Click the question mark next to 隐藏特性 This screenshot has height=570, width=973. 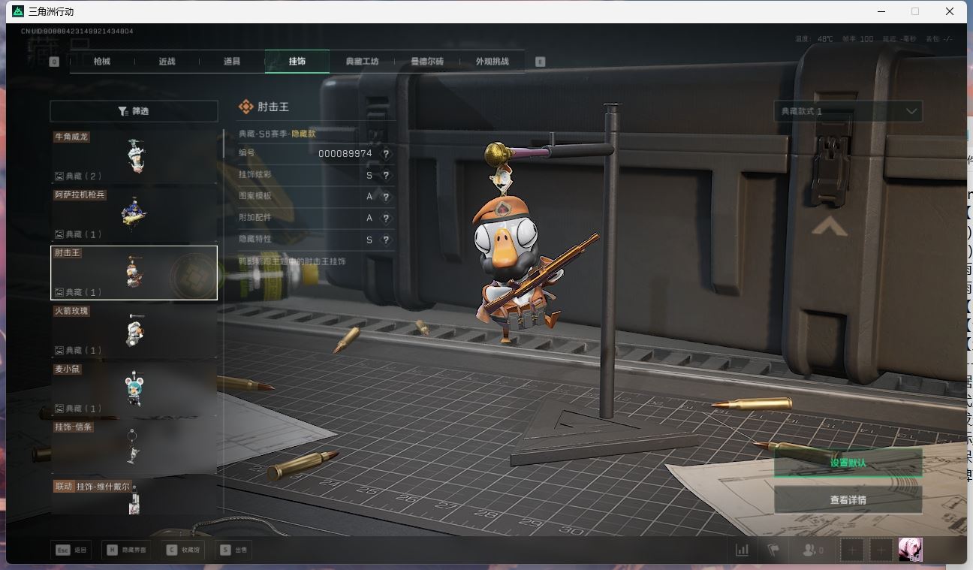pyautogui.click(x=386, y=240)
